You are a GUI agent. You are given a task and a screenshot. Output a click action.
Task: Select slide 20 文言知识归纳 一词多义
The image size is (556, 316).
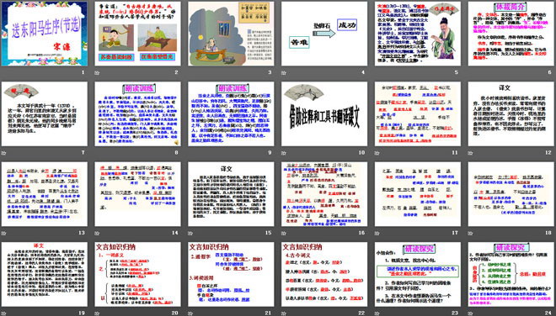[137, 274]
